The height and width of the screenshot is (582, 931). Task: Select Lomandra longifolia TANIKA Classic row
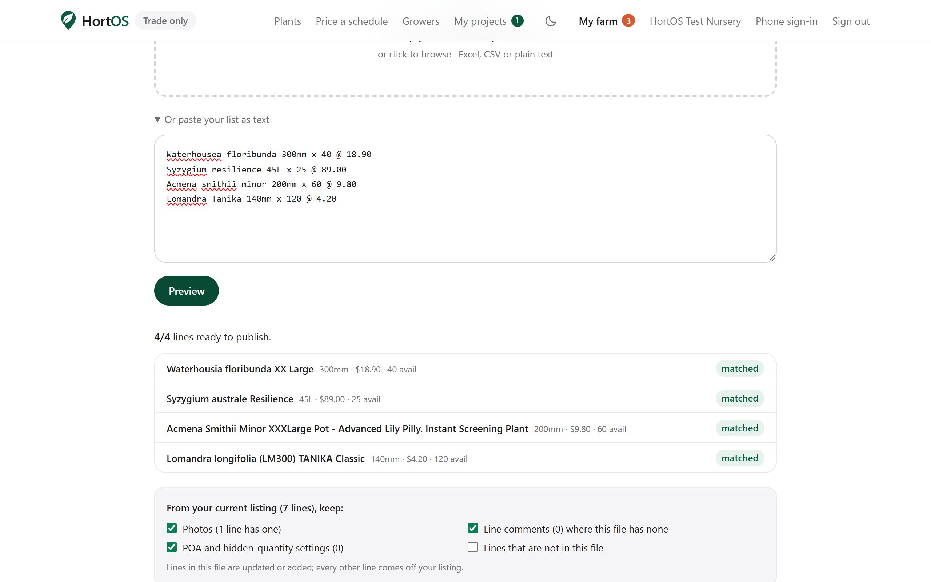click(x=465, y=458)
